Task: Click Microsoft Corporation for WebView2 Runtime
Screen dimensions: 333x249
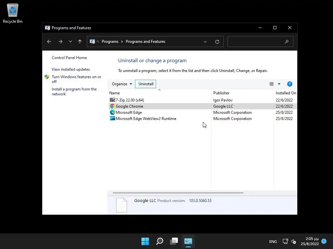Action: 232,119
